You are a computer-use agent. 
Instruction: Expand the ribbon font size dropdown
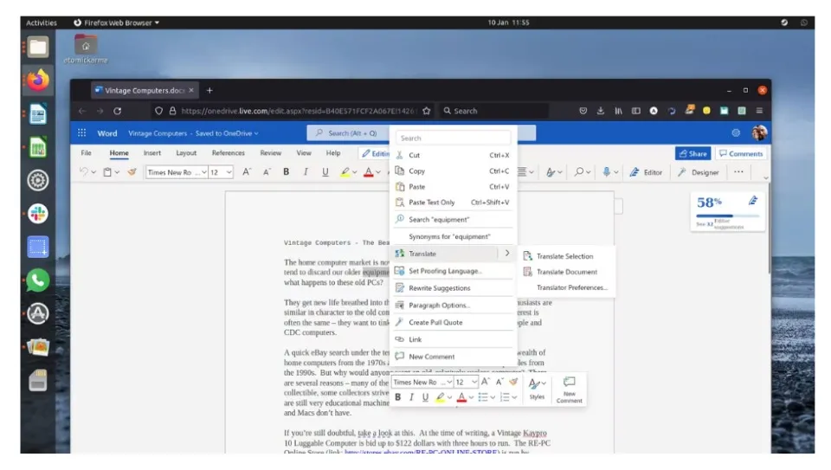(229, 172)
